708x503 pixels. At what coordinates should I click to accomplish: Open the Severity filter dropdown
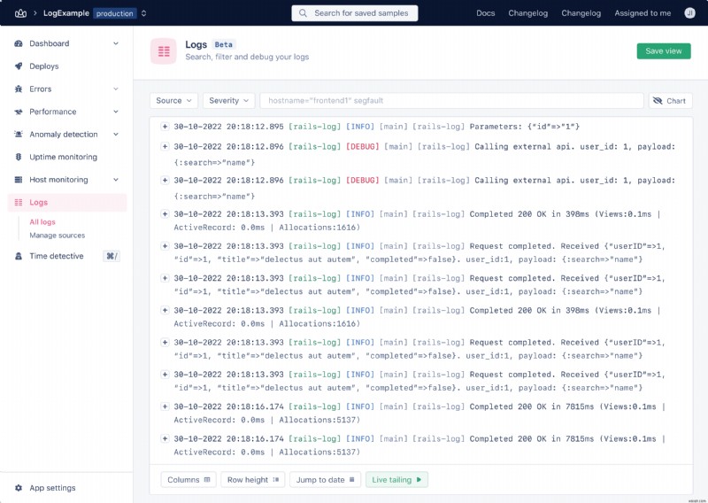[229, 100]
